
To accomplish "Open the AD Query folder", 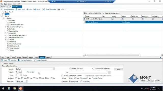I will point(12,20).
